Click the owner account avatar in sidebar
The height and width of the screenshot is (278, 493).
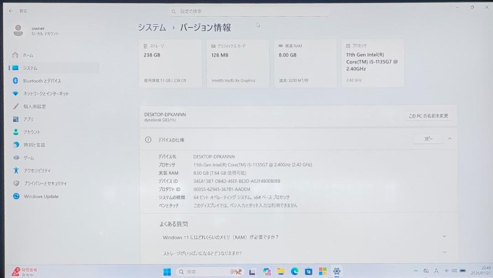(x=18, y=31)
